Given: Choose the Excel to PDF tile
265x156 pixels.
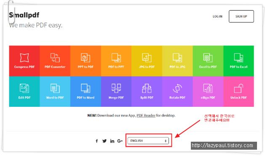Looking at the screenshot, I should 208,61.
